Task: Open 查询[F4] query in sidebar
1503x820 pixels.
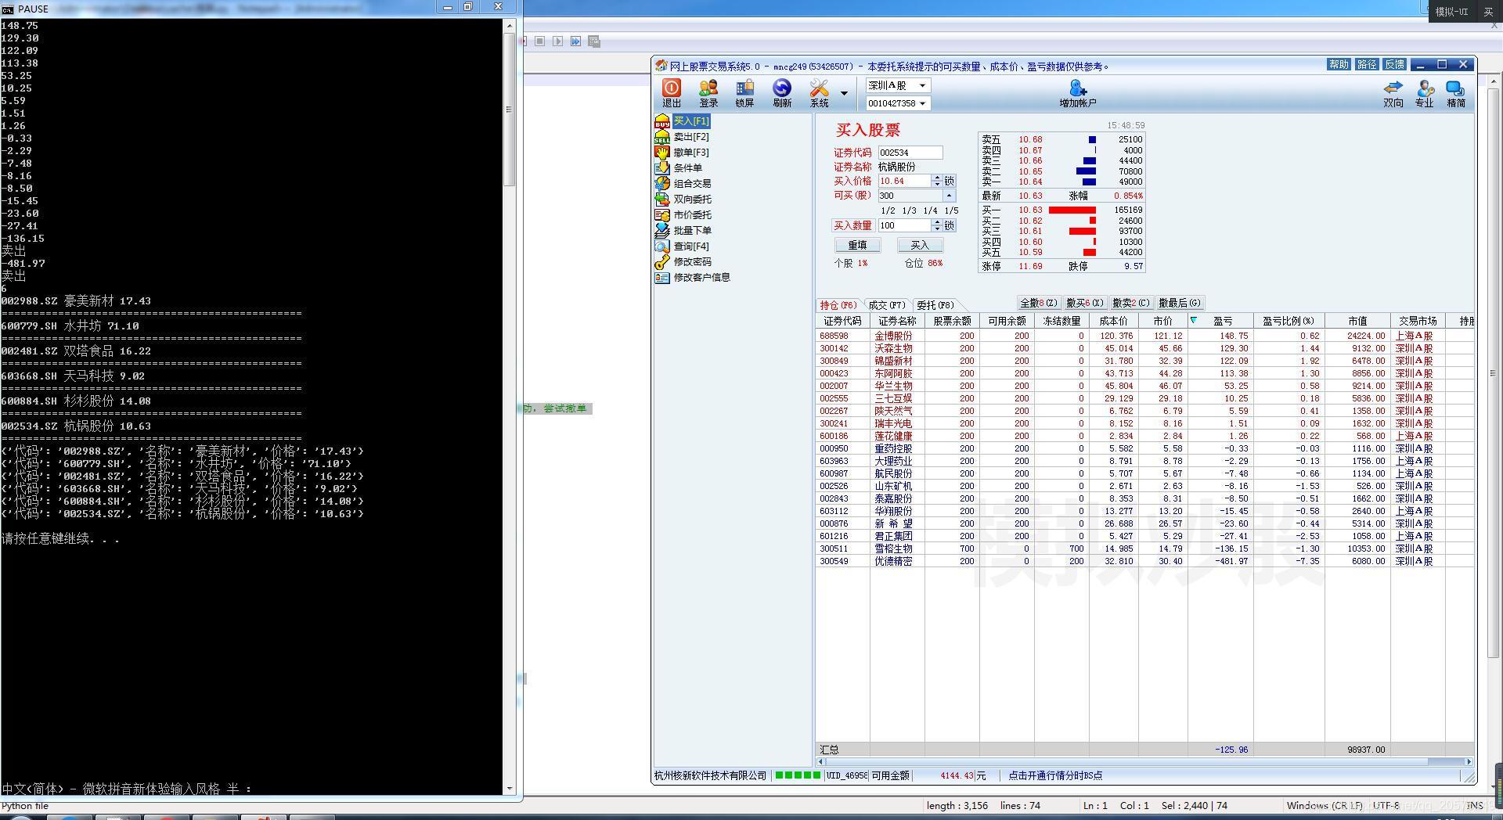Action: click(690, 246)
